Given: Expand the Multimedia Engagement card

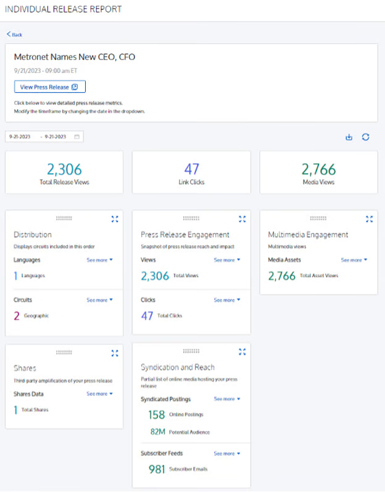Looking at the screenshot, I should (370, 219).
